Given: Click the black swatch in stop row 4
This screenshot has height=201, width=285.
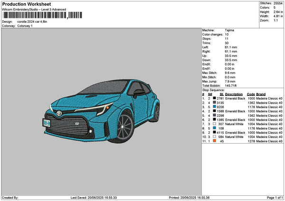Looking at the screenshot, I should pyautogui.click(x=215, y=111).
